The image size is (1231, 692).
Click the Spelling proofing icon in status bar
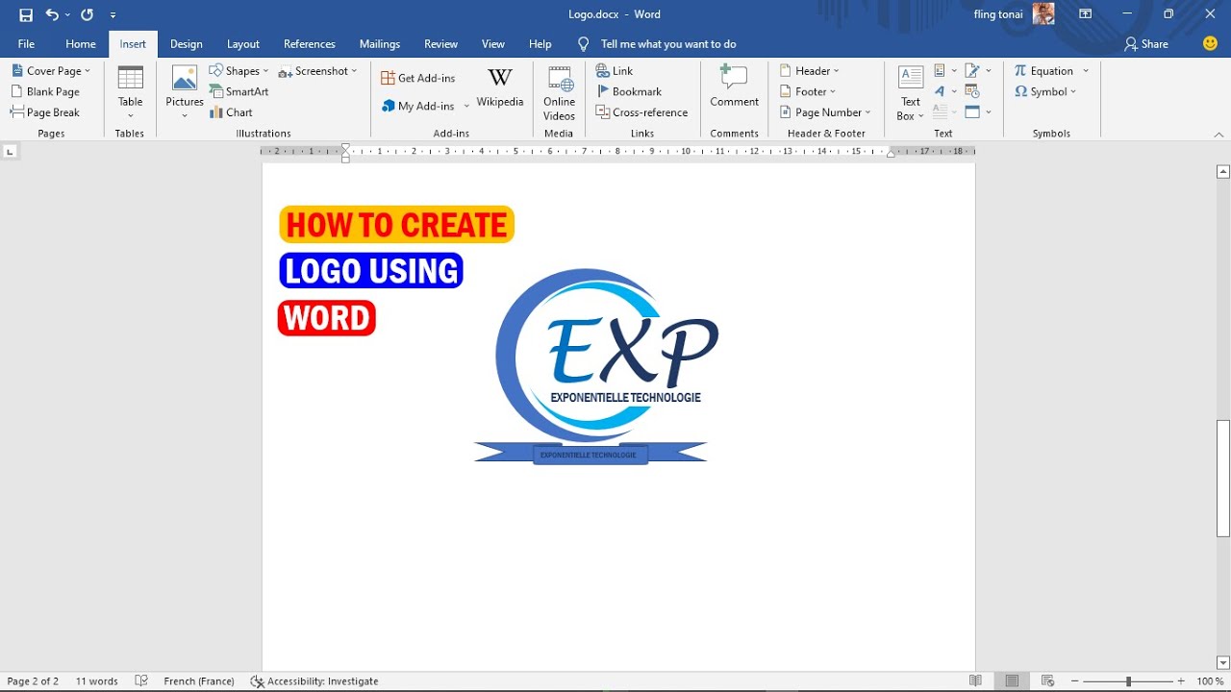(x=141, y=680)
